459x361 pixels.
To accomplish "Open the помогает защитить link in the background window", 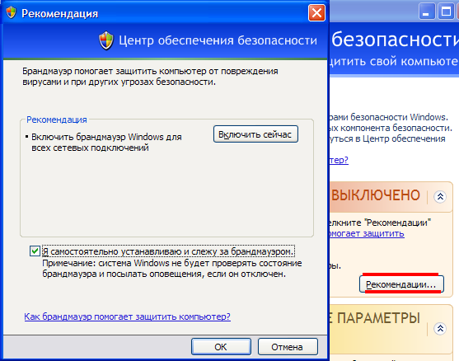I will [x=367, y=233].
